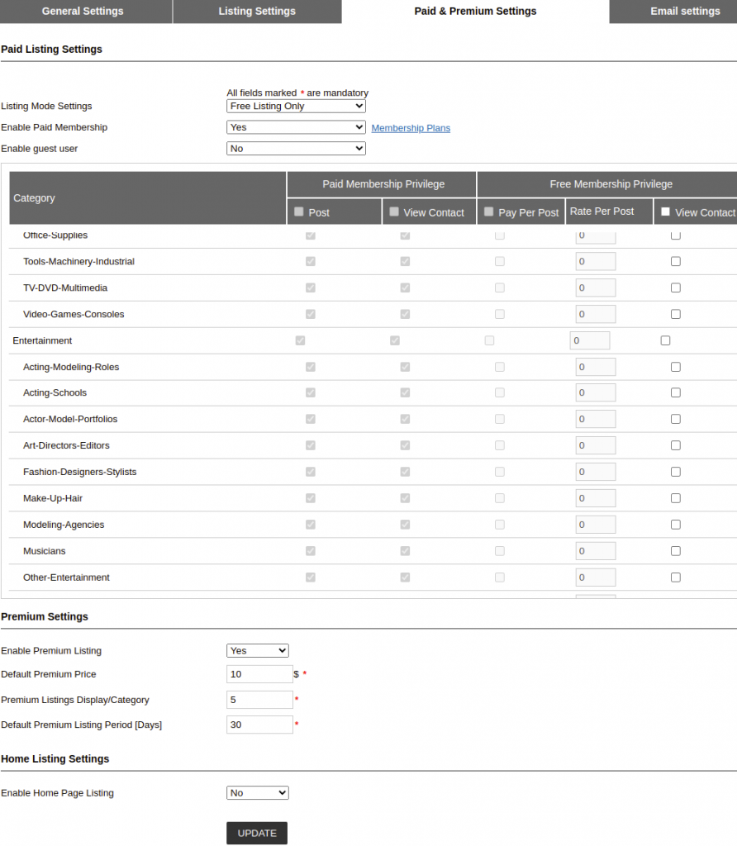Screen dimensions: 737x846
Task: Click Rate Per Post field for Entertainment
Action: point(590,340)
